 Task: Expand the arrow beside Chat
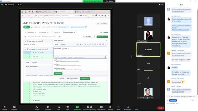[x=71, y=107]
